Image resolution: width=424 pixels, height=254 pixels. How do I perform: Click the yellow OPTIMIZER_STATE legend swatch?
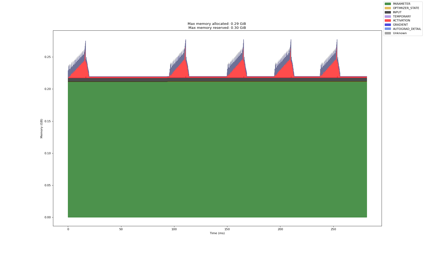pyautogui.click(x=388, y=8)
